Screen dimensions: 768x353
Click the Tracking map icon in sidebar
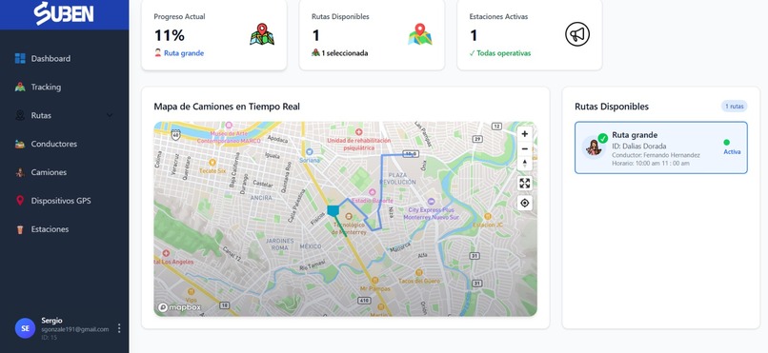point(20,87)
